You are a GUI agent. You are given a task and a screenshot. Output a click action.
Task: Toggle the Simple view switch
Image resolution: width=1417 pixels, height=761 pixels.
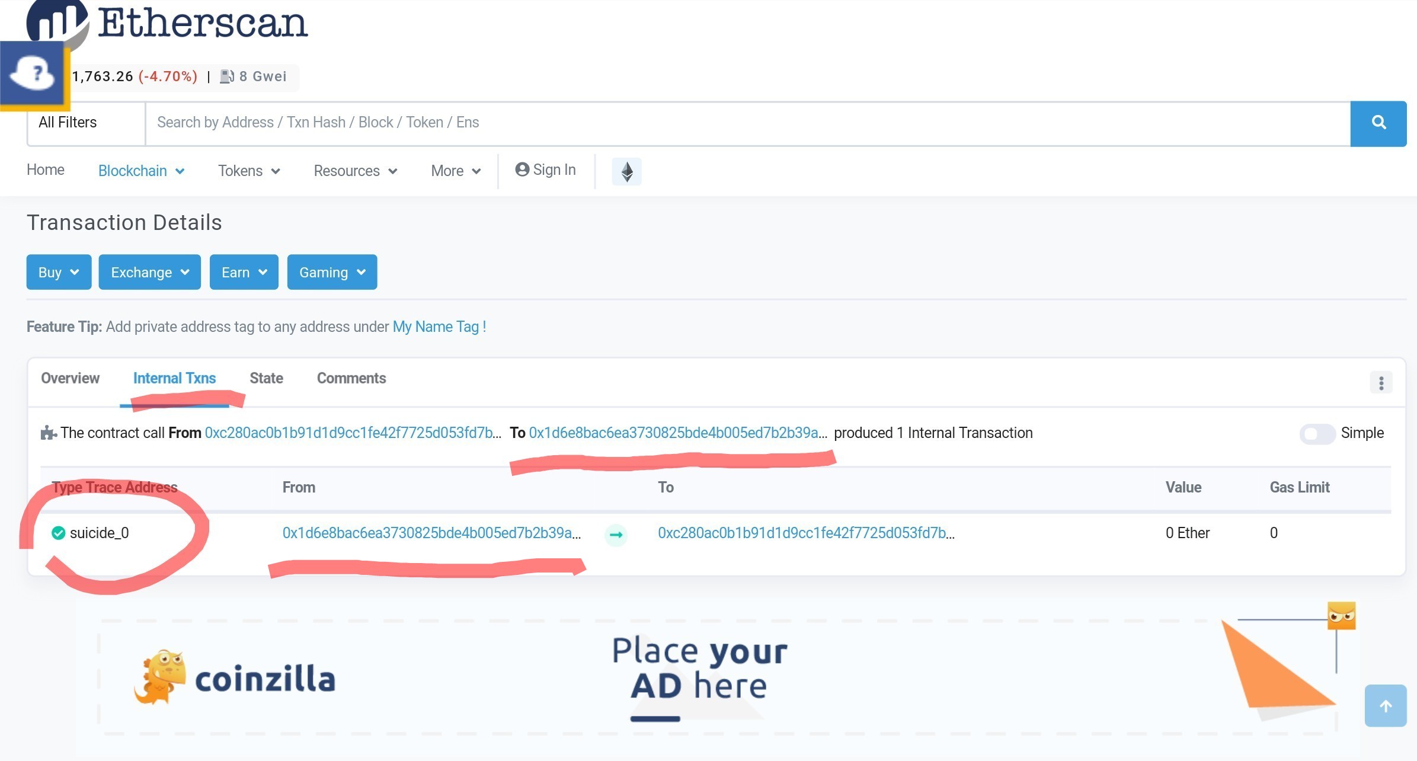tap(1317, 434)
